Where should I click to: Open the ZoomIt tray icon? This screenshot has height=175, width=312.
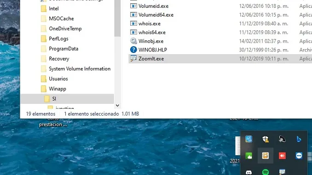tap(282, 172)
